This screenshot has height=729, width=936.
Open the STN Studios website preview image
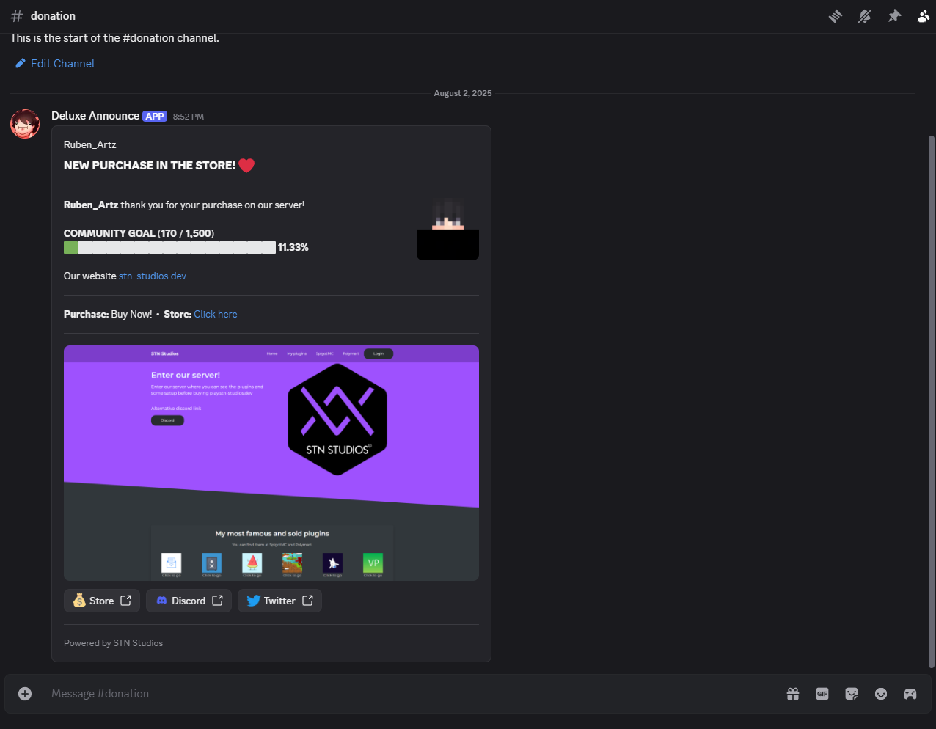click(271, 463)
